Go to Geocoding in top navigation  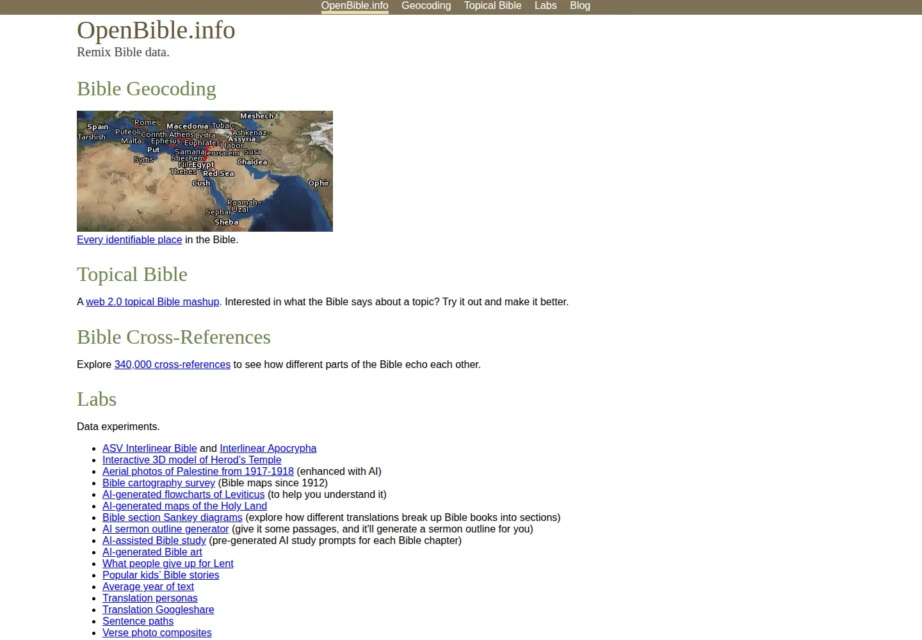pyautogui.click(x=426, y=6)
